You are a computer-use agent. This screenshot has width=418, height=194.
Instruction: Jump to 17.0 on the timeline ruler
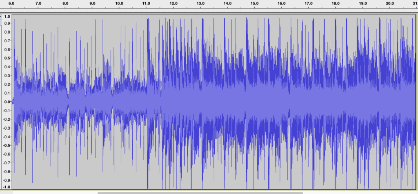click(309, 3)
